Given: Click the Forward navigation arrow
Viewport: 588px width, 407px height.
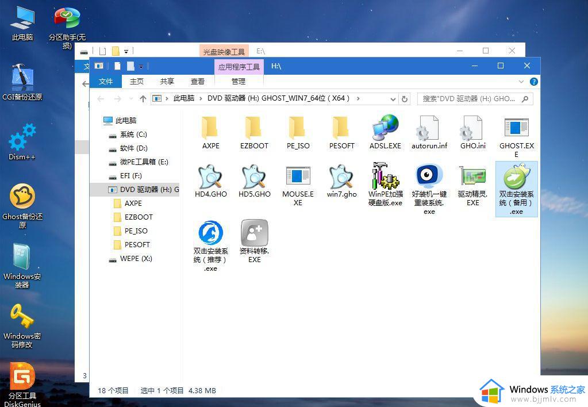Looking at the screenshot, I should point(117,99).
